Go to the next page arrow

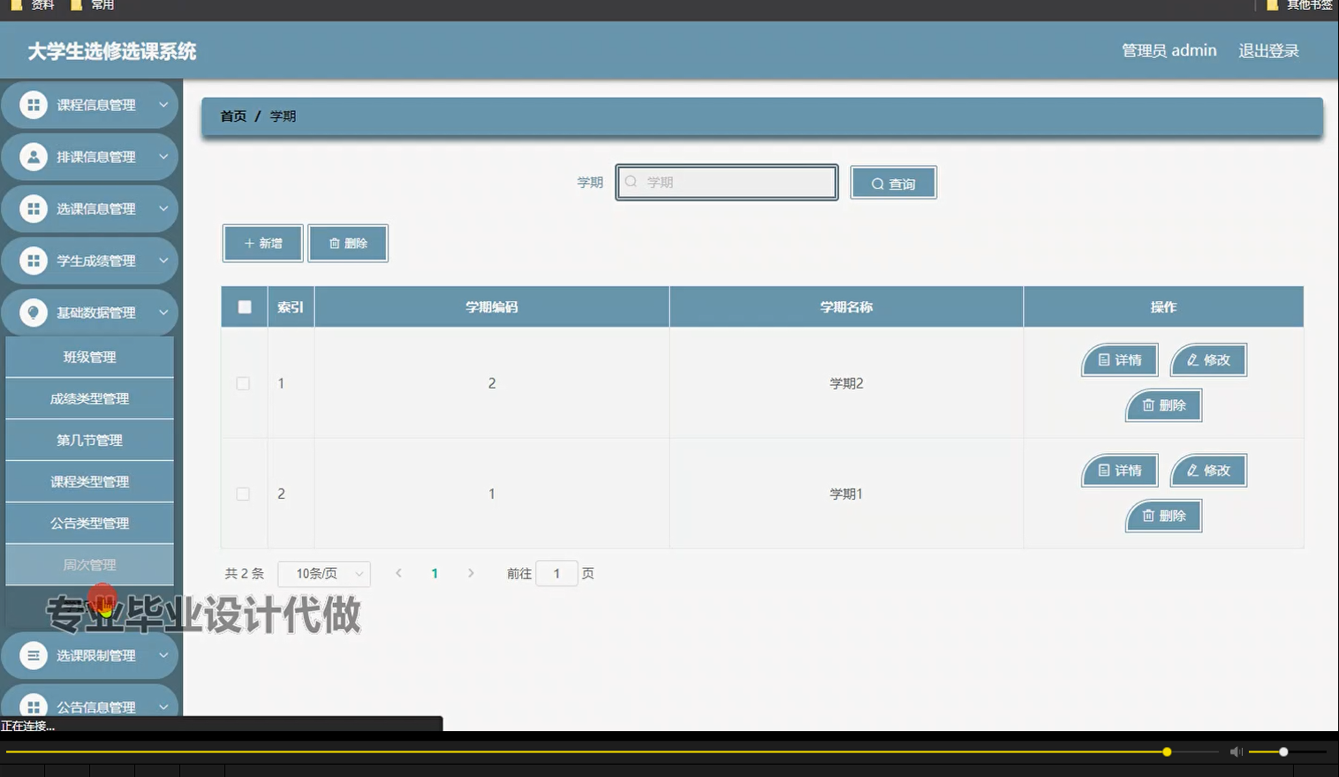coord(471,573)
